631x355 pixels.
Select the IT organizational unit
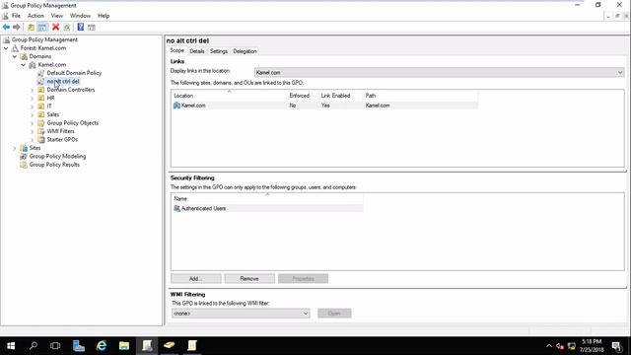coord(49,106)
